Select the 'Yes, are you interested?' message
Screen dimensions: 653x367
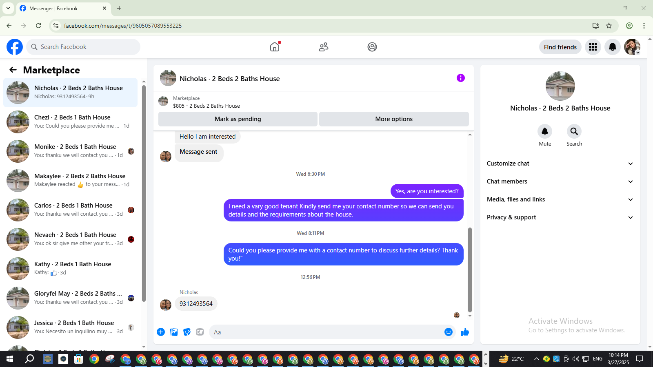[427, 191]
